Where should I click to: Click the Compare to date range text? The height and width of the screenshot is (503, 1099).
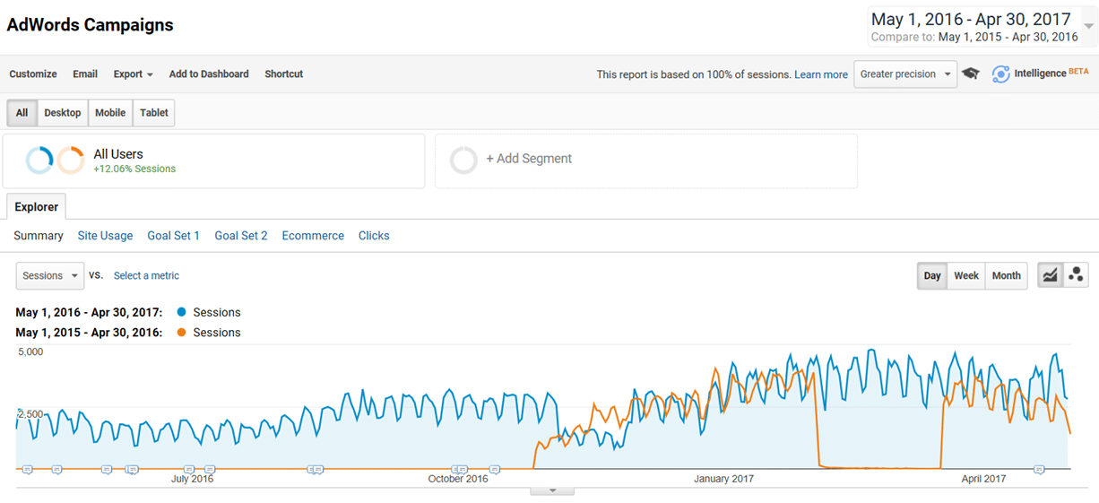click(x=975, y=38)
